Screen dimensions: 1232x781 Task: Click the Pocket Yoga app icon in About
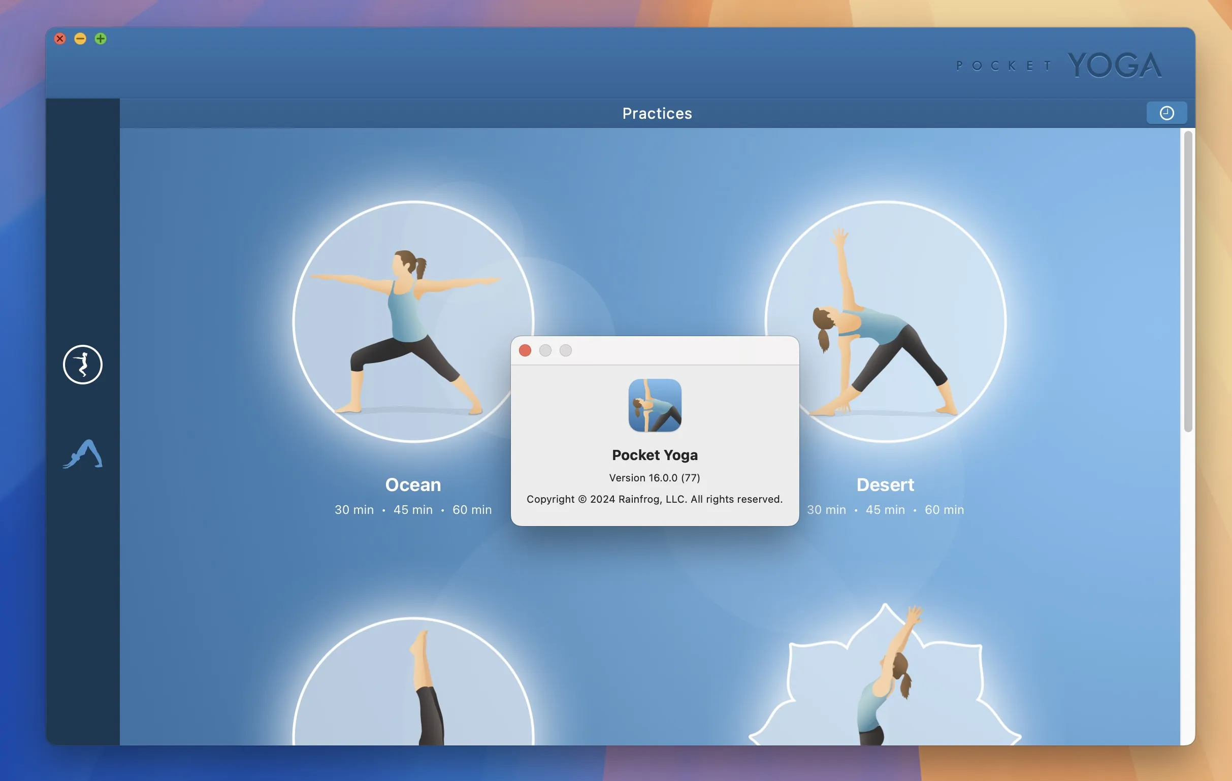(x=655, y=405)
